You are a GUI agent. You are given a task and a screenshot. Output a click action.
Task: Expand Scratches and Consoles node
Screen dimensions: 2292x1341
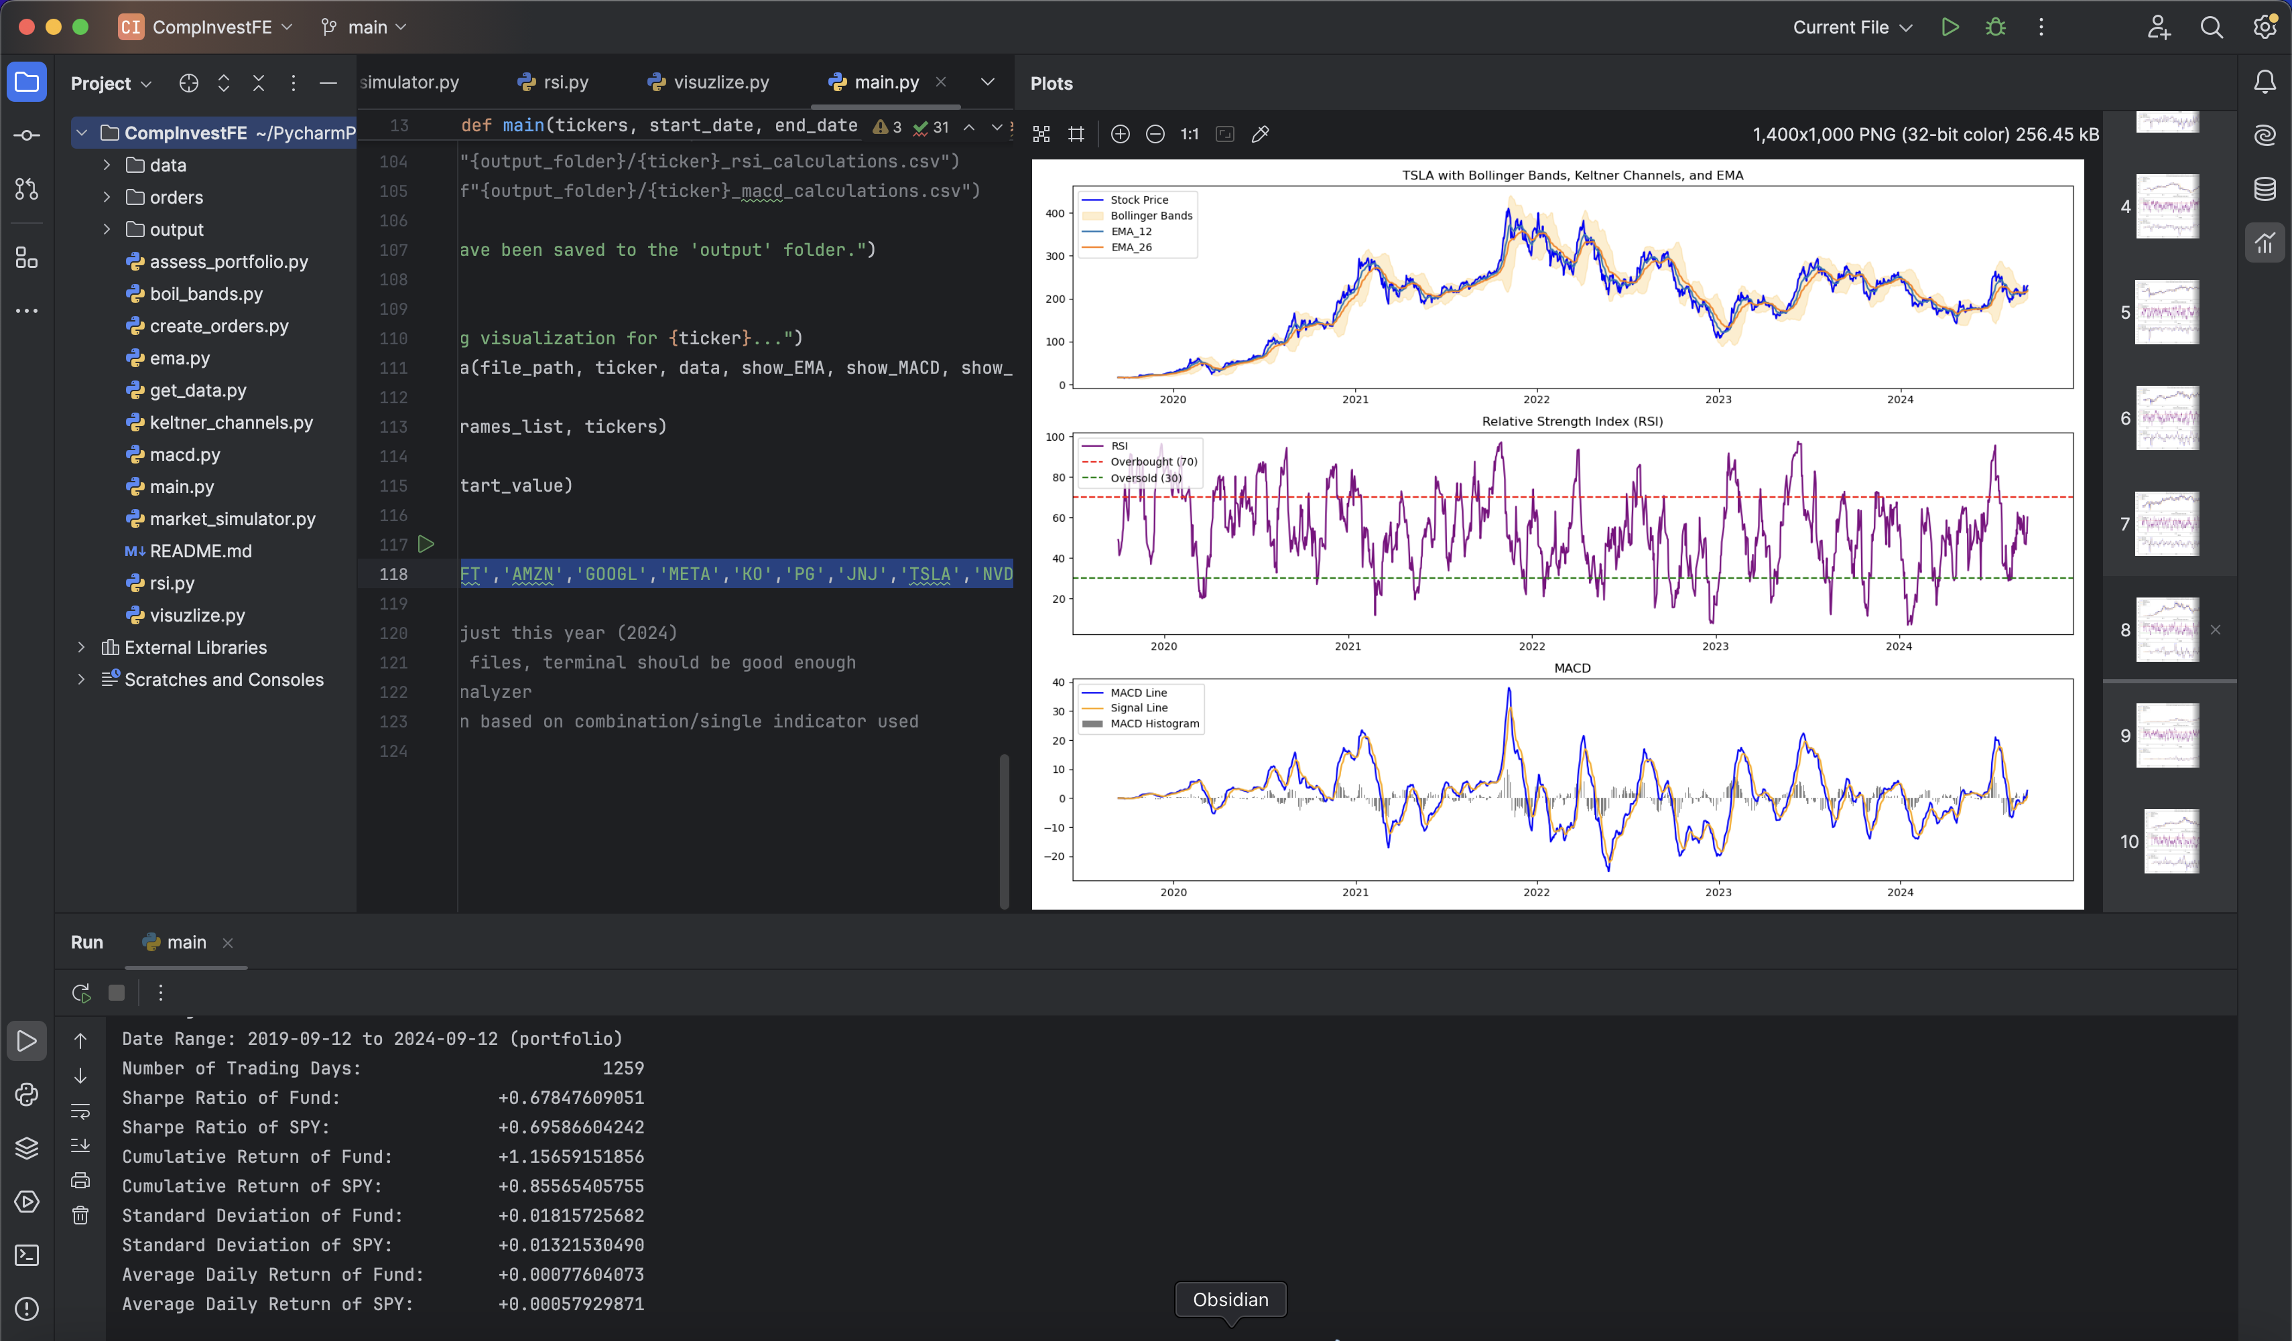click(x=81, y=679)
